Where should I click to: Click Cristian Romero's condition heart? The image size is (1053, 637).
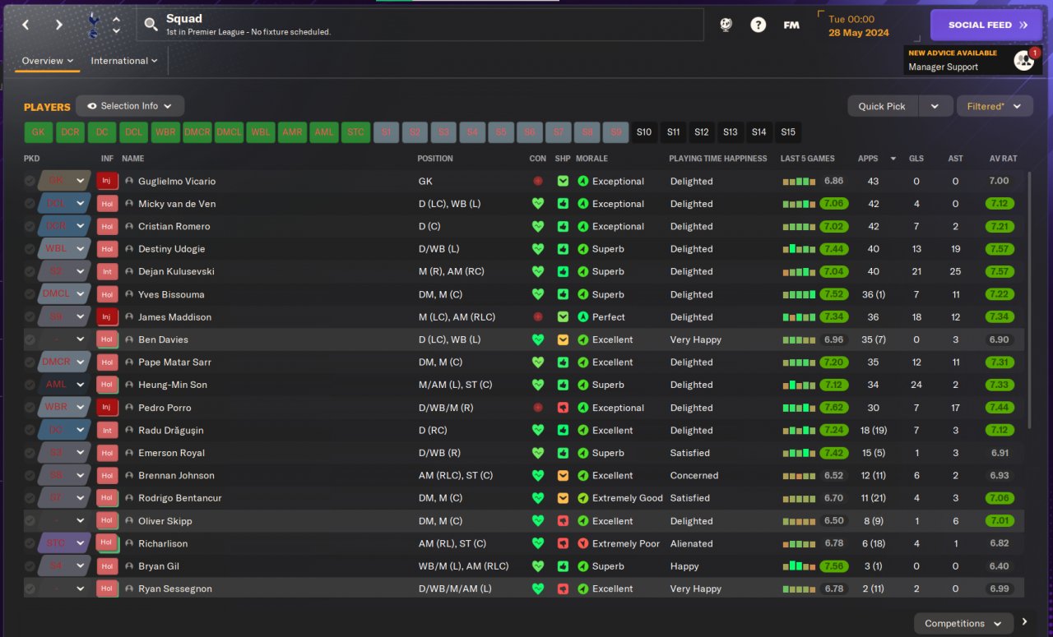tap(538, 226)
